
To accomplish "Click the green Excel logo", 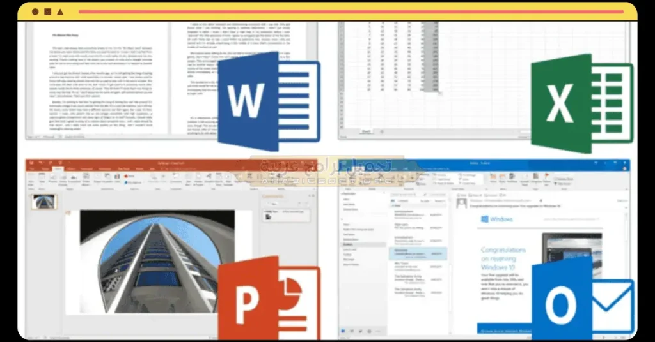I will tap(581, 102).
